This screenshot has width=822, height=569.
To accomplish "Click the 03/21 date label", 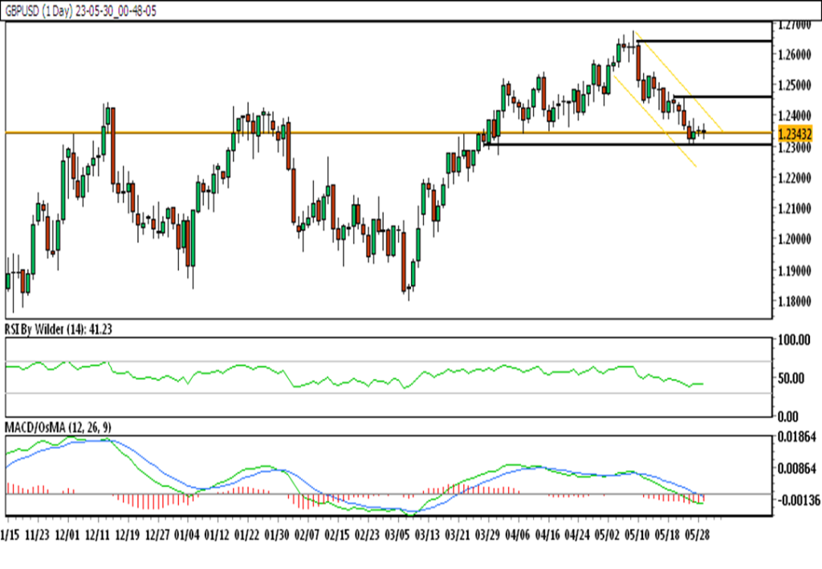I will click(457, 535).
